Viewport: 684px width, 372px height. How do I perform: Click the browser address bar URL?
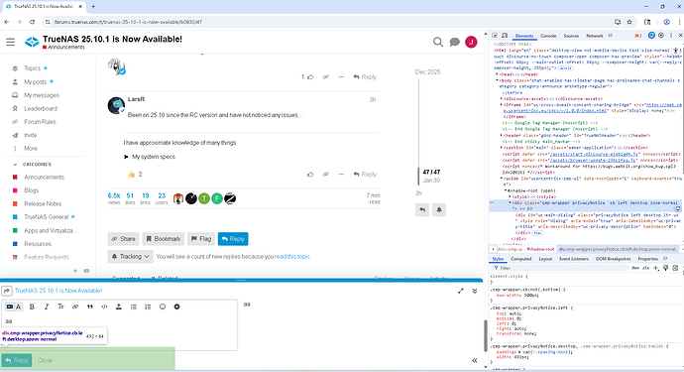point(128,22)
